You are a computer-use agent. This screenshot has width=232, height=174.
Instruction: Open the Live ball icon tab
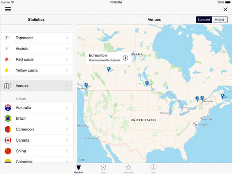103,169
